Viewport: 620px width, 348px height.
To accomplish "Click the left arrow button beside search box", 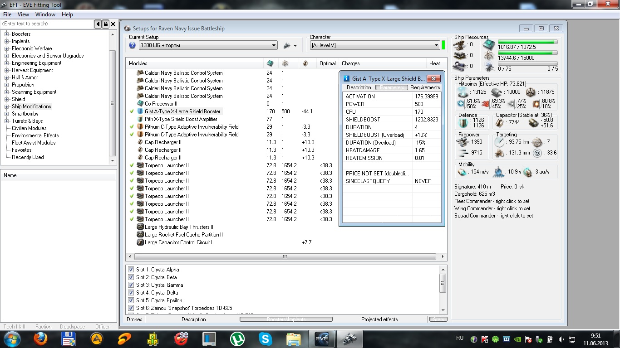I will click(98, 24).
